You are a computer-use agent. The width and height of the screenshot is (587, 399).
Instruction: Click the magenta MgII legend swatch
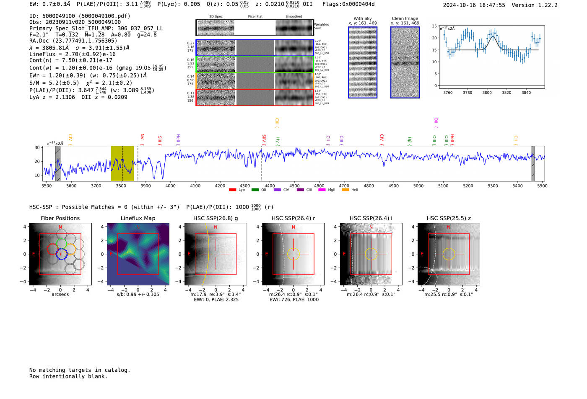coord(322,190)
